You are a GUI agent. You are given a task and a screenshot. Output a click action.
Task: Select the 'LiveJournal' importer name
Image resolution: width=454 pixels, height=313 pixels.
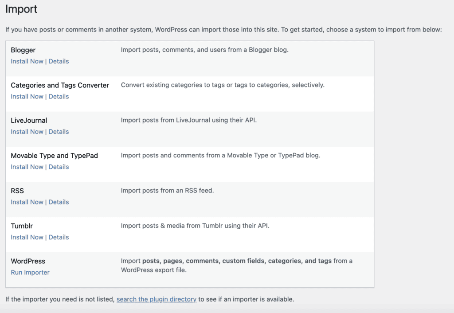[x=29, y=121]
